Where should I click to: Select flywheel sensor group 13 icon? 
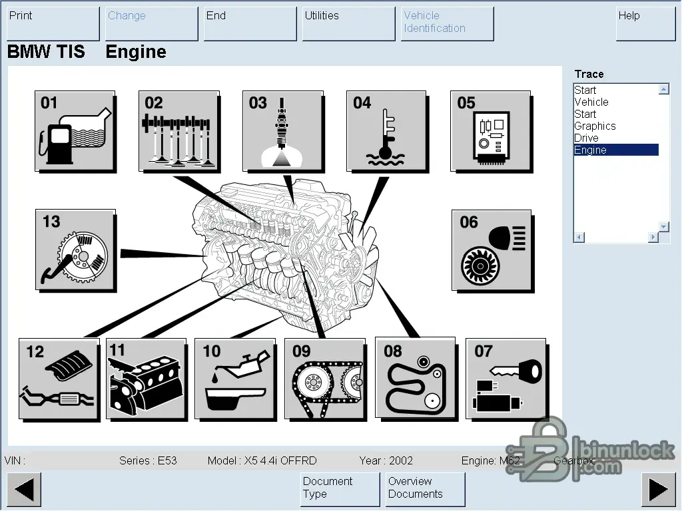76,250
